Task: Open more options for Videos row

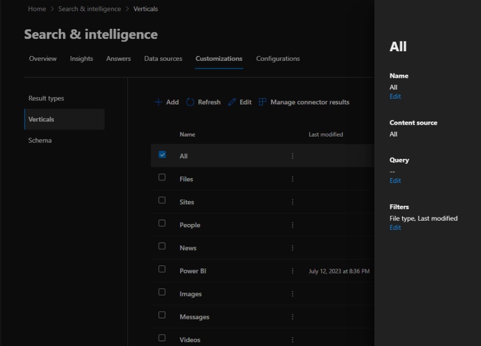Action: [293, 340]
